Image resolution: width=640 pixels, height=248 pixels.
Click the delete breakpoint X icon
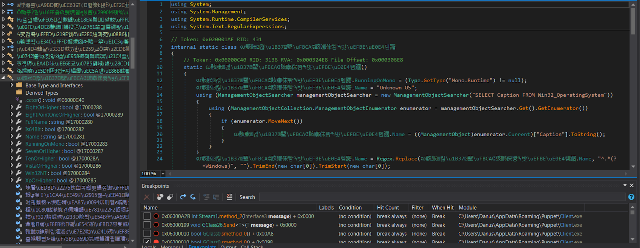tap(147, 197)
